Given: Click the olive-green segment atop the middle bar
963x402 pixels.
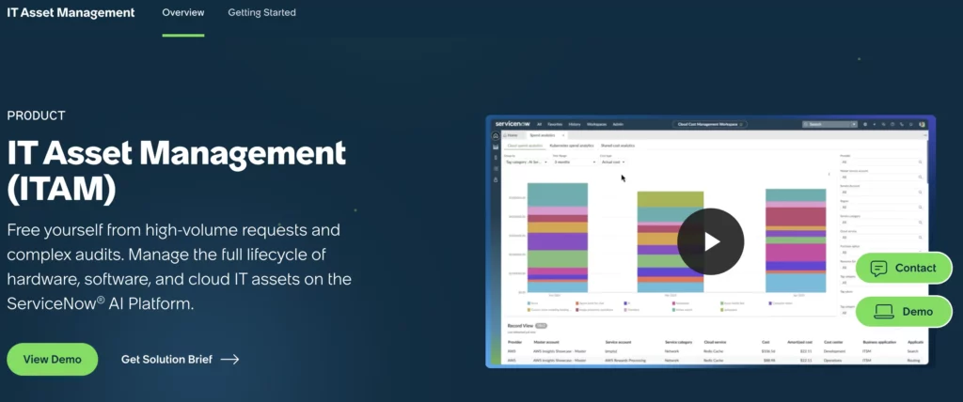Looking at the screenshot, I should point(671,199).
